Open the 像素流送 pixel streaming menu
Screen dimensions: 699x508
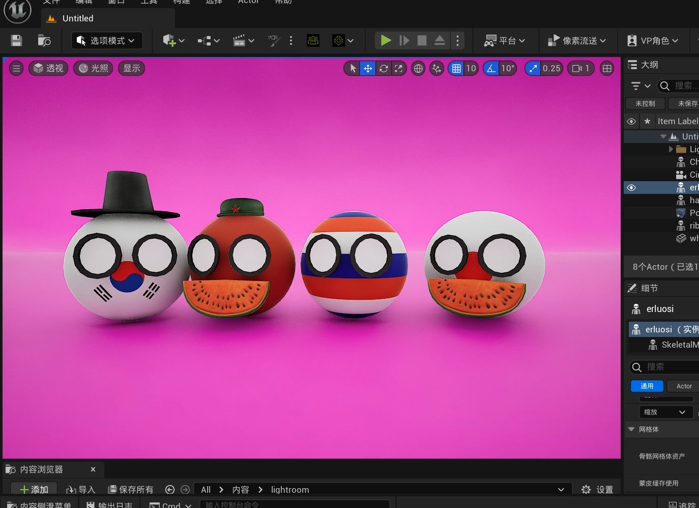point(577,41)
